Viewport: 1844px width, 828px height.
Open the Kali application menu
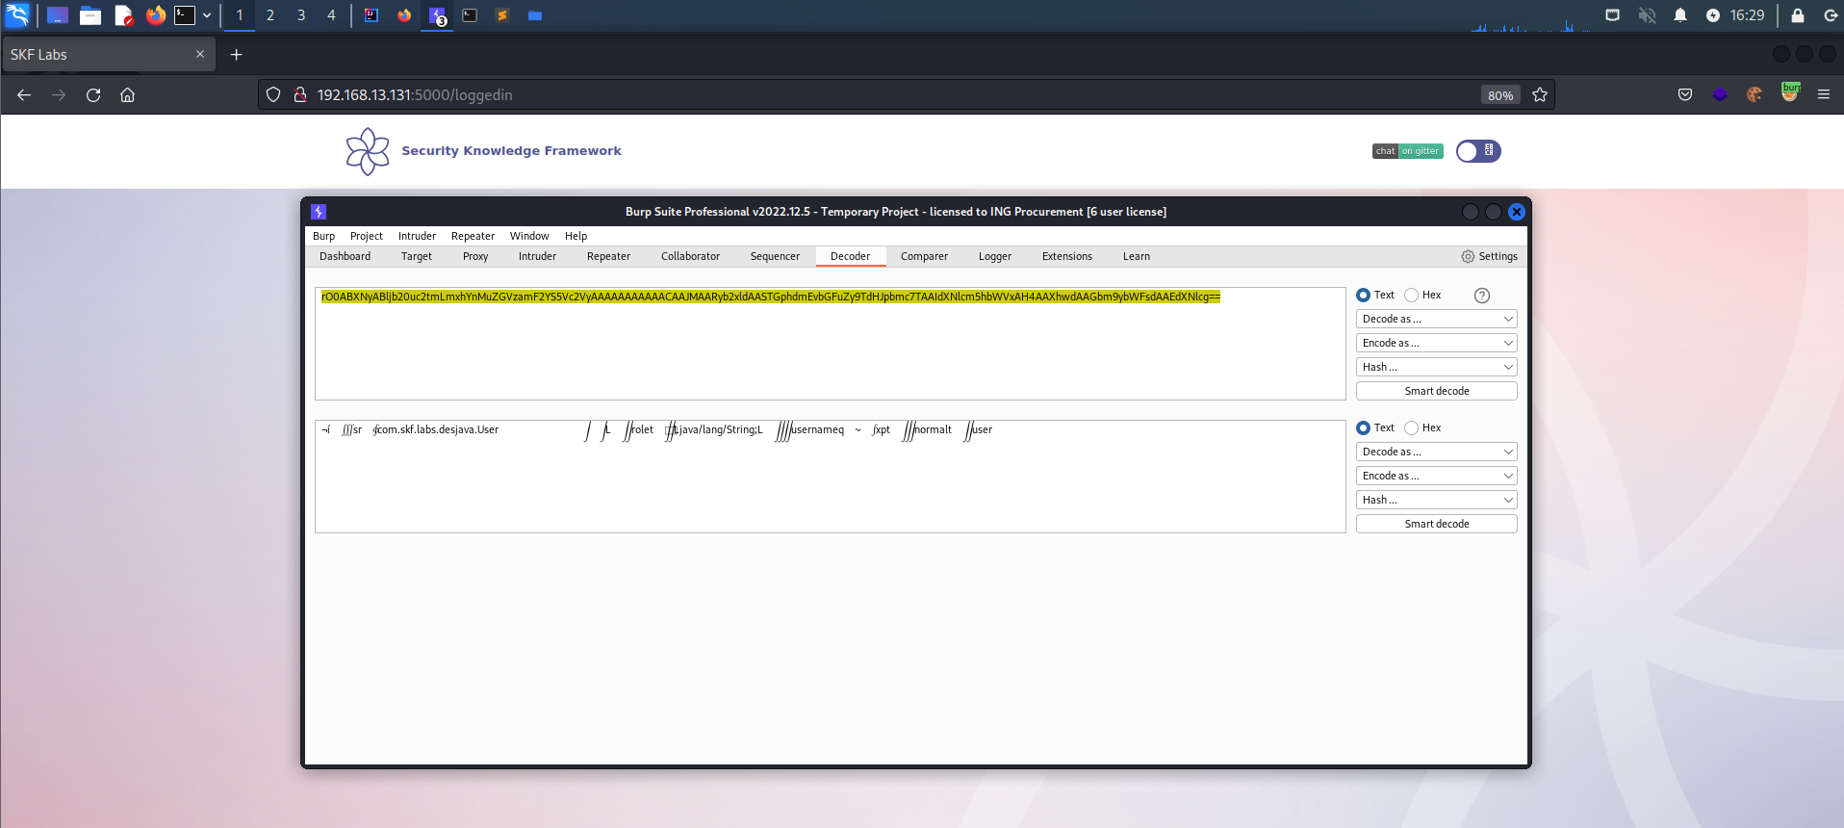(17, 14)
